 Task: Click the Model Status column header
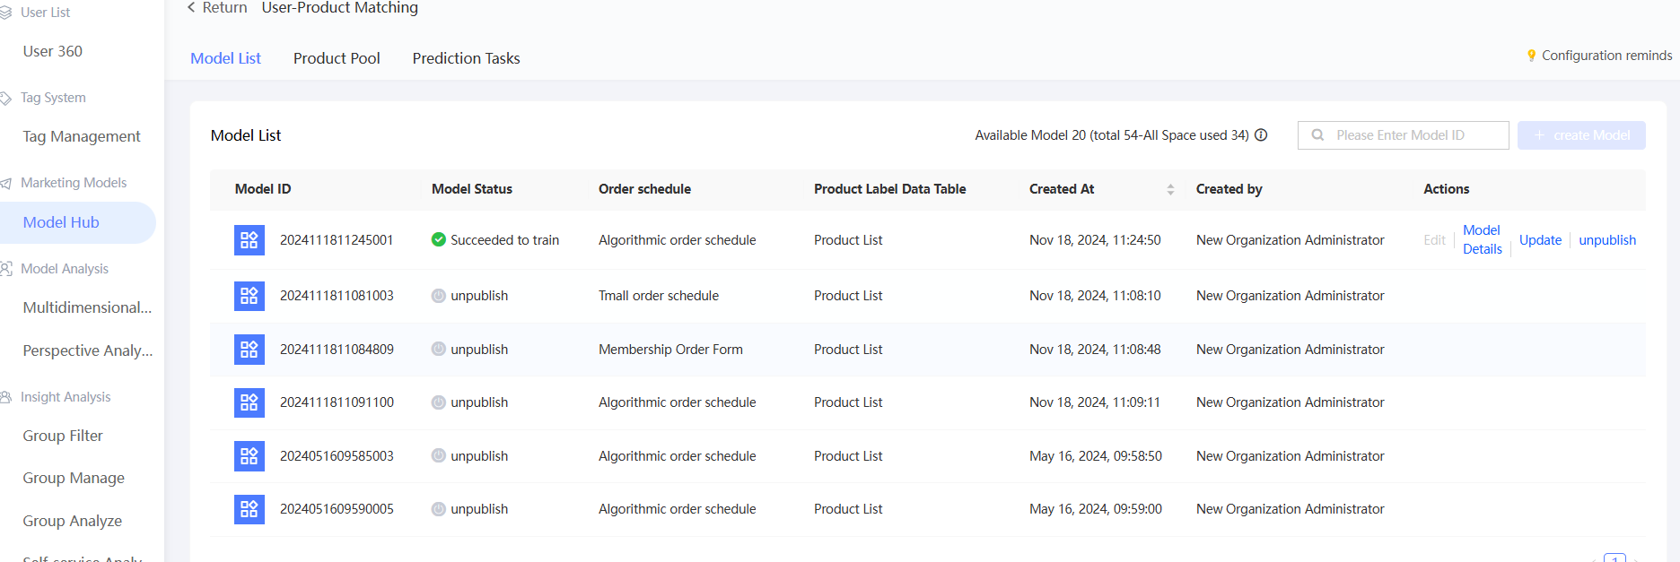coord(472,189)
